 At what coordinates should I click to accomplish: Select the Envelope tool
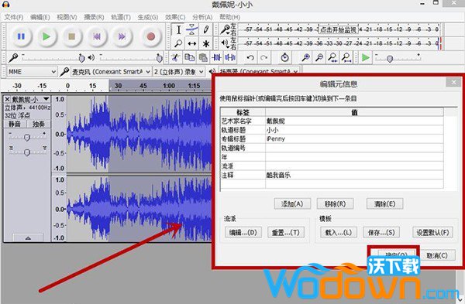[x=192, y=29]
